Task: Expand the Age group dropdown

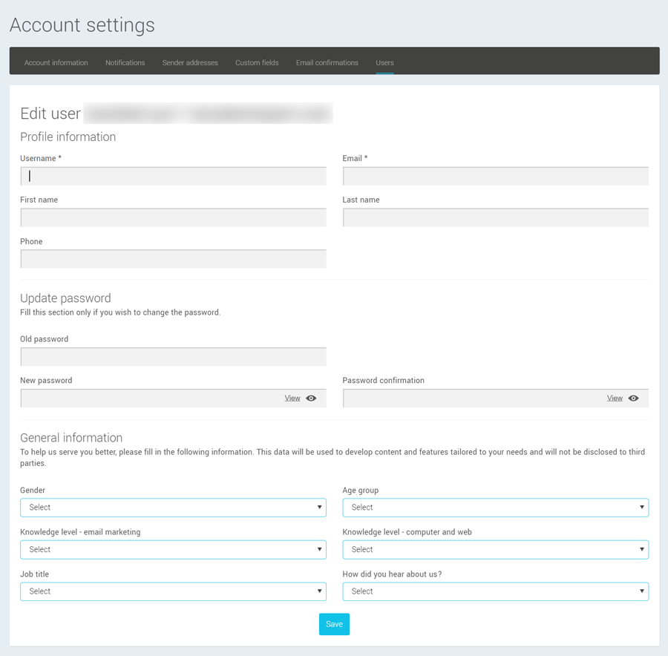Action: pos(495,508)
